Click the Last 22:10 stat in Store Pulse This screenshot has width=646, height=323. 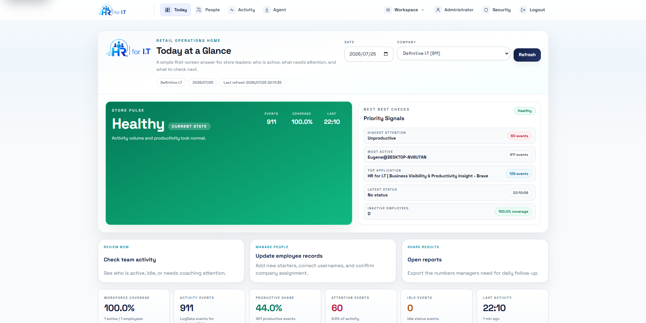[x=332, y=118]
